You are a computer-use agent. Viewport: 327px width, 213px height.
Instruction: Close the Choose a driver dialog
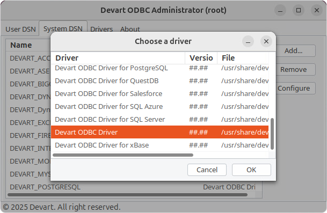266,41
